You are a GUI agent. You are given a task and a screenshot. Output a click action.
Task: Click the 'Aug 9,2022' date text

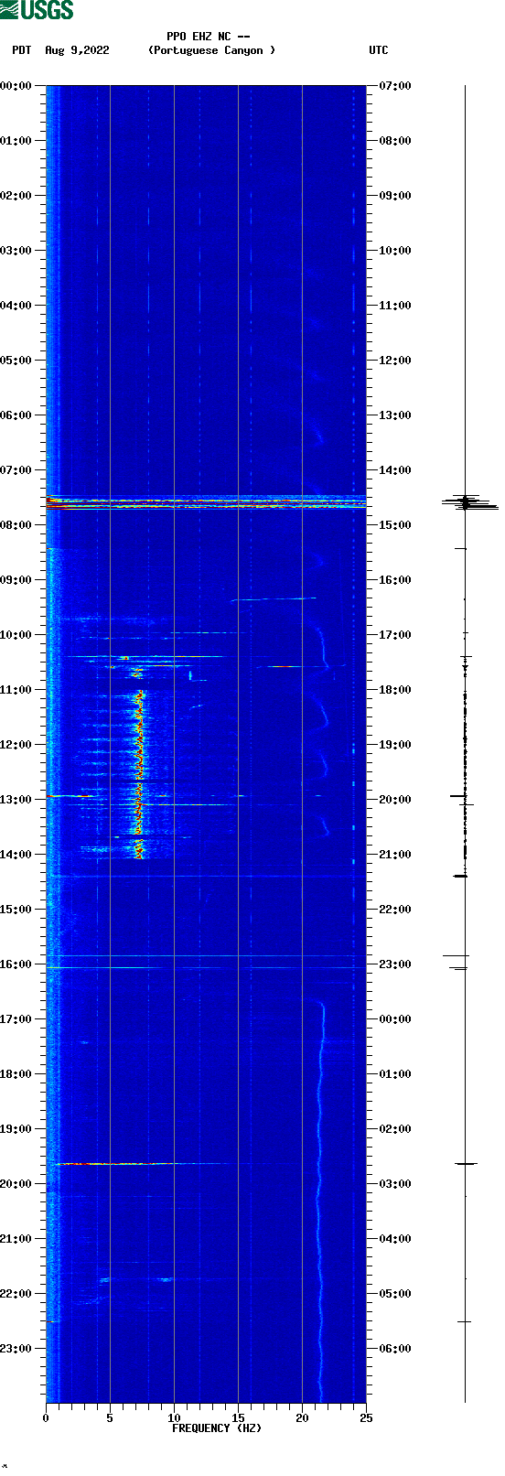77,50
